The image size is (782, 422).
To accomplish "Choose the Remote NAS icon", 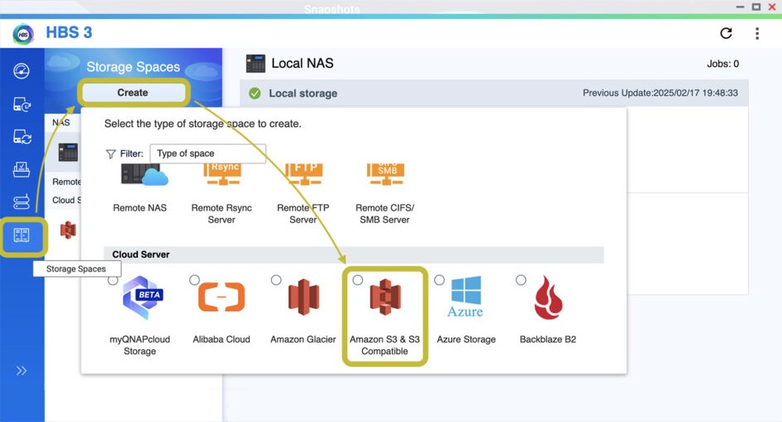I will [x=144, y=175].
